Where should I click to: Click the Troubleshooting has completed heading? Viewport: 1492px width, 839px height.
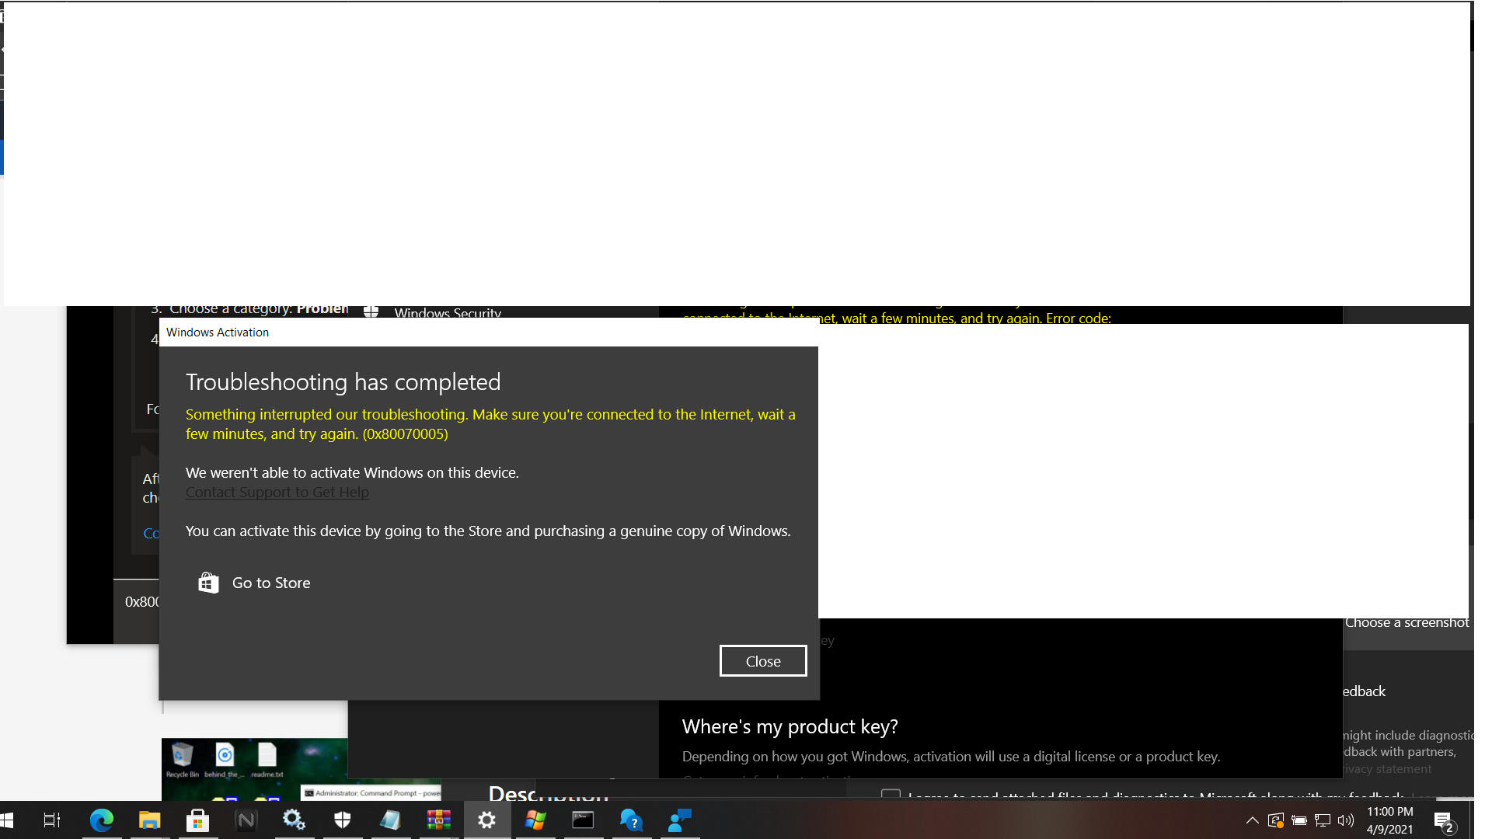(343, 382)
